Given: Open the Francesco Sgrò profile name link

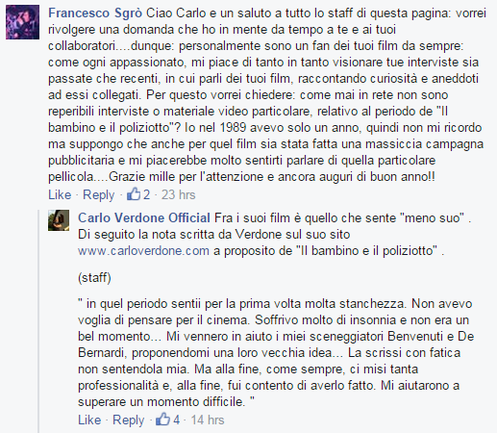Looking at the screenshot, I should [95, 13].
